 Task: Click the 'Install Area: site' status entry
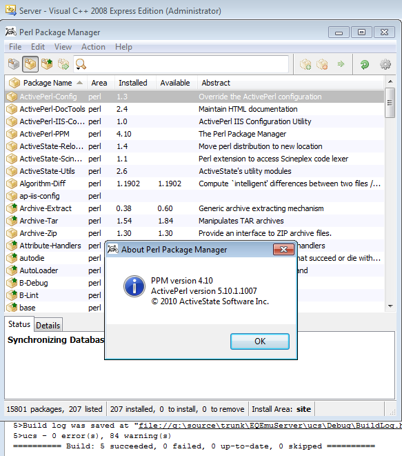281,409
